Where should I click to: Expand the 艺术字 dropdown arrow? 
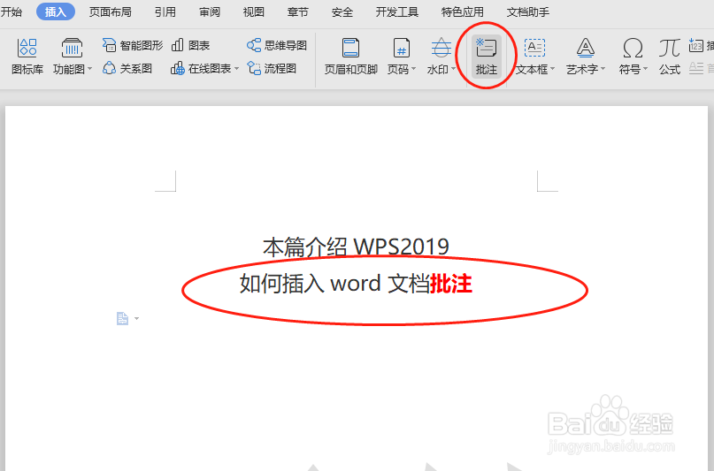coord(603,69)
